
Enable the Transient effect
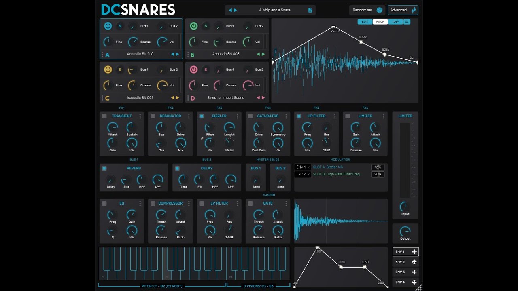pyautogui.click(x=104, y=116)
